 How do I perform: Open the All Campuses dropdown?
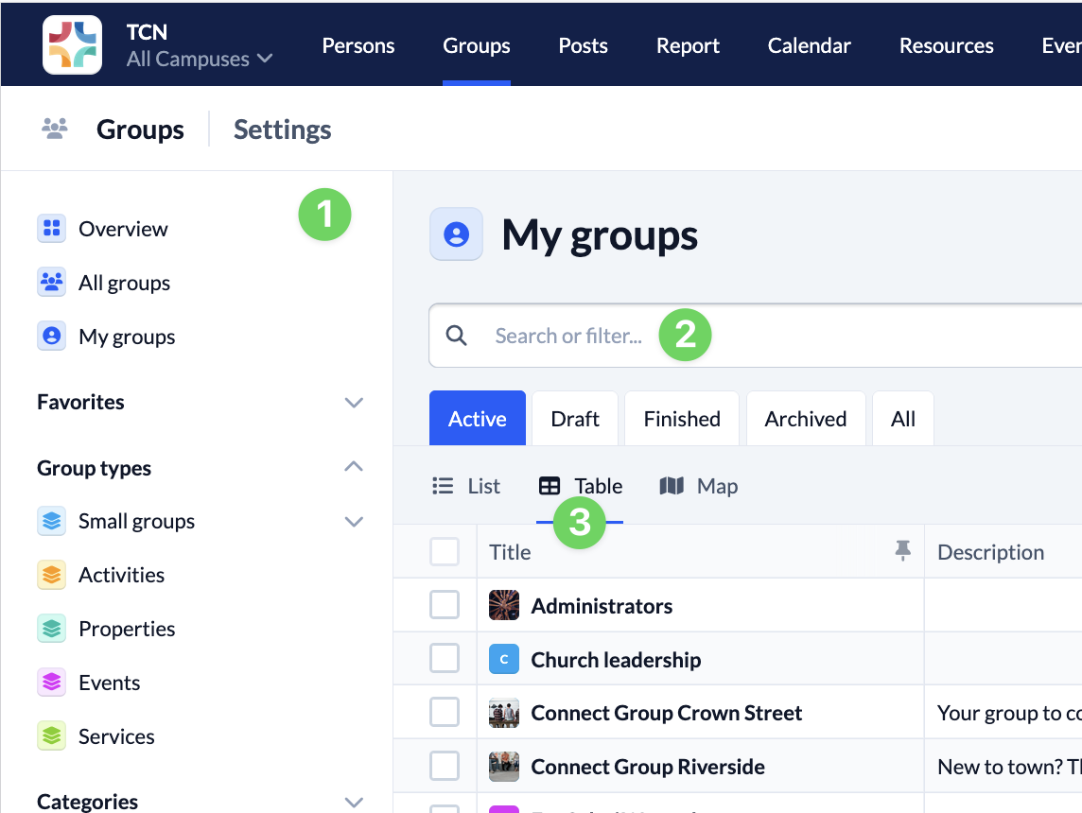200,59
